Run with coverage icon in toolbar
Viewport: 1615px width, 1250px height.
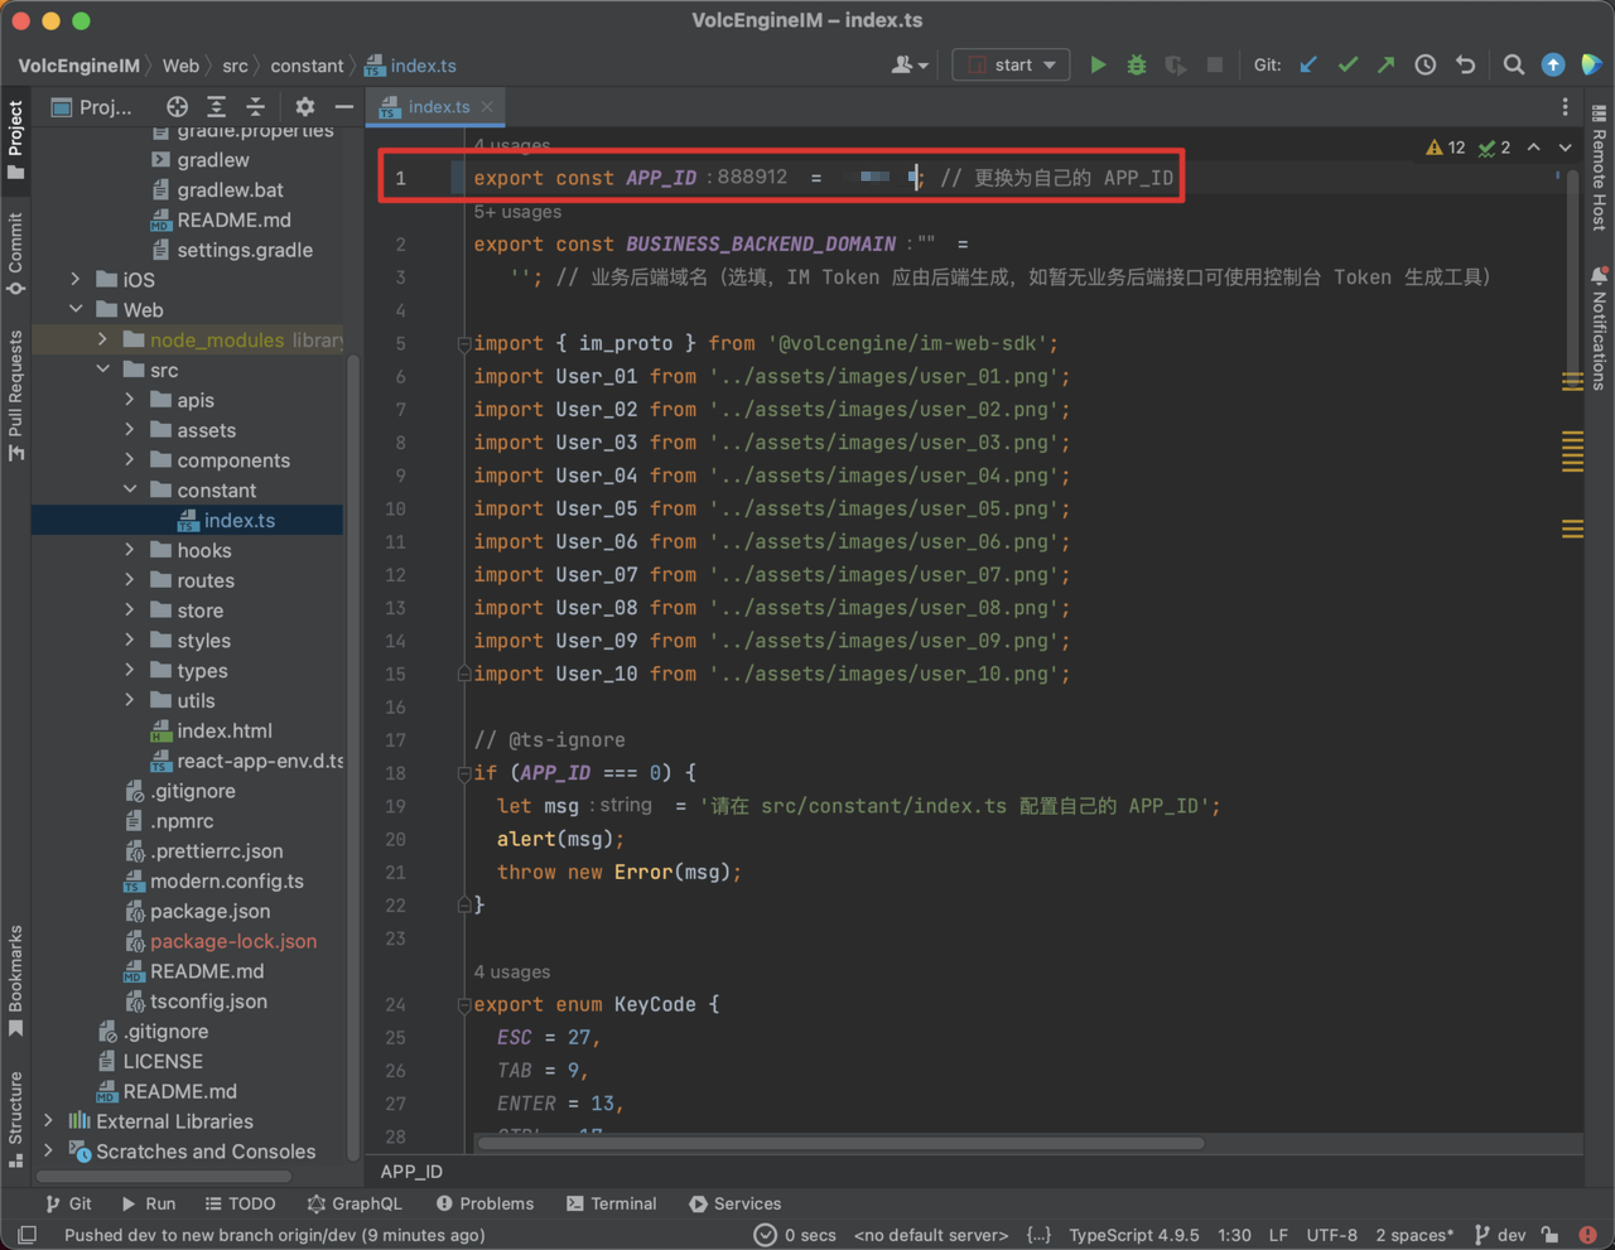[x=1175, y=66]
